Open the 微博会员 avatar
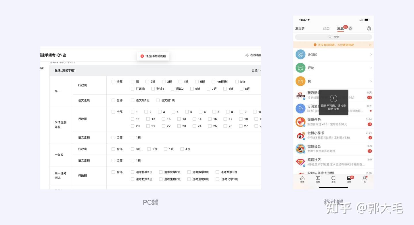The height and width of the screenshot is (225, 414). pyautogui.click(x=300, y=149)
